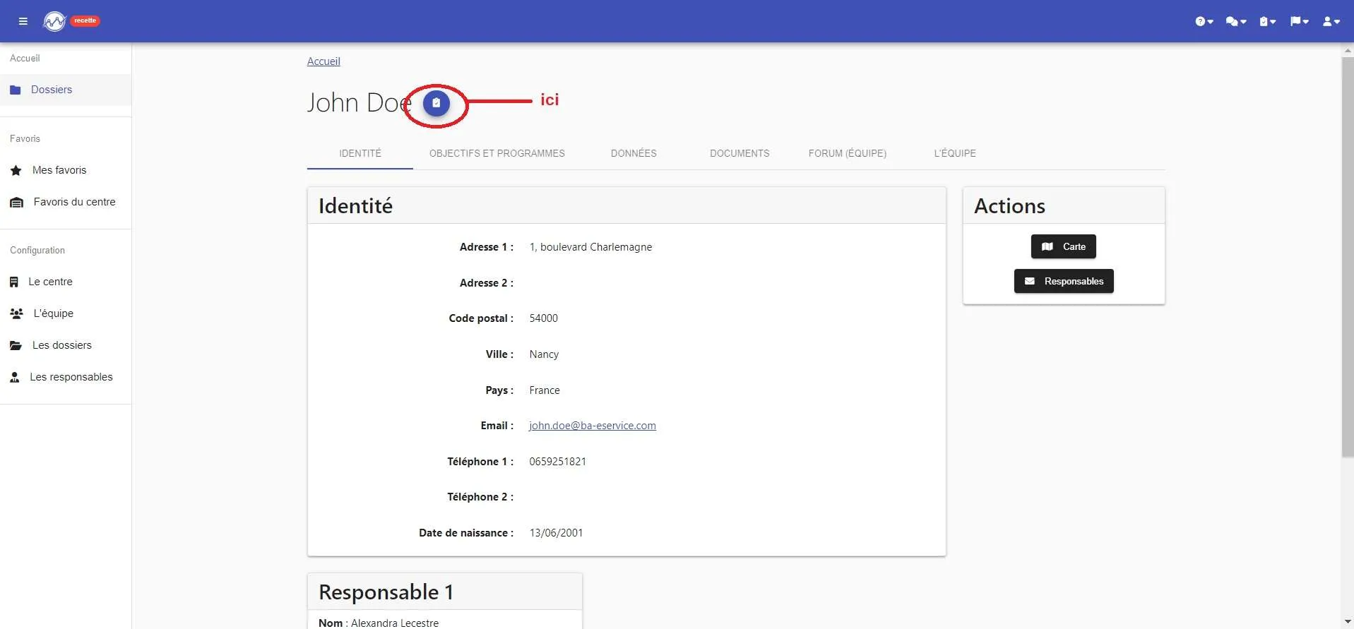Screen dimensions: 1354x629
Task: Click the "Responsable 1" card heading
Action: pos(386,592)
